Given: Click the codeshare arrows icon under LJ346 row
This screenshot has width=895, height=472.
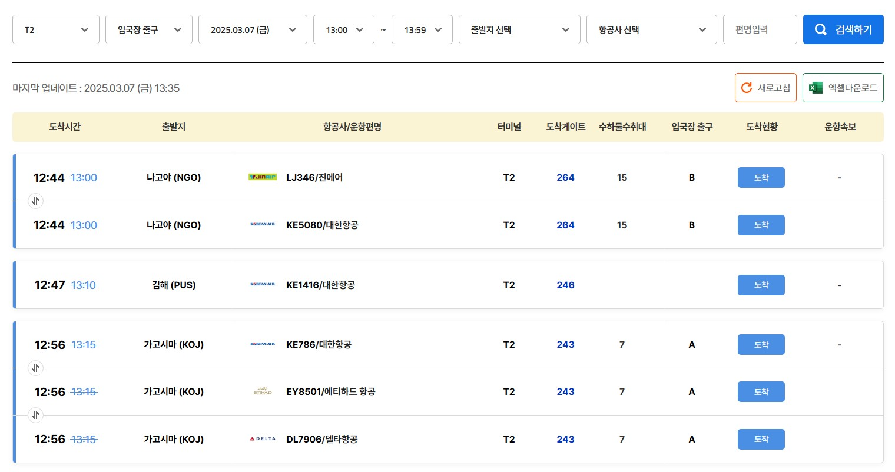Looking at the screenshot, I should pyautogui.click(x=36, y=201).
